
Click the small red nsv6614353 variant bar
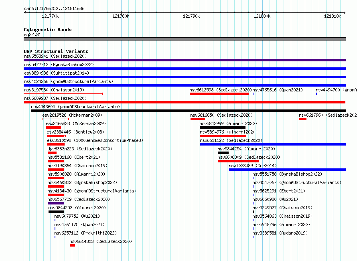pos(72,245)
